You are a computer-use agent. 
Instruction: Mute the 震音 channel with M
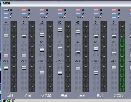(x=60, y=14)
